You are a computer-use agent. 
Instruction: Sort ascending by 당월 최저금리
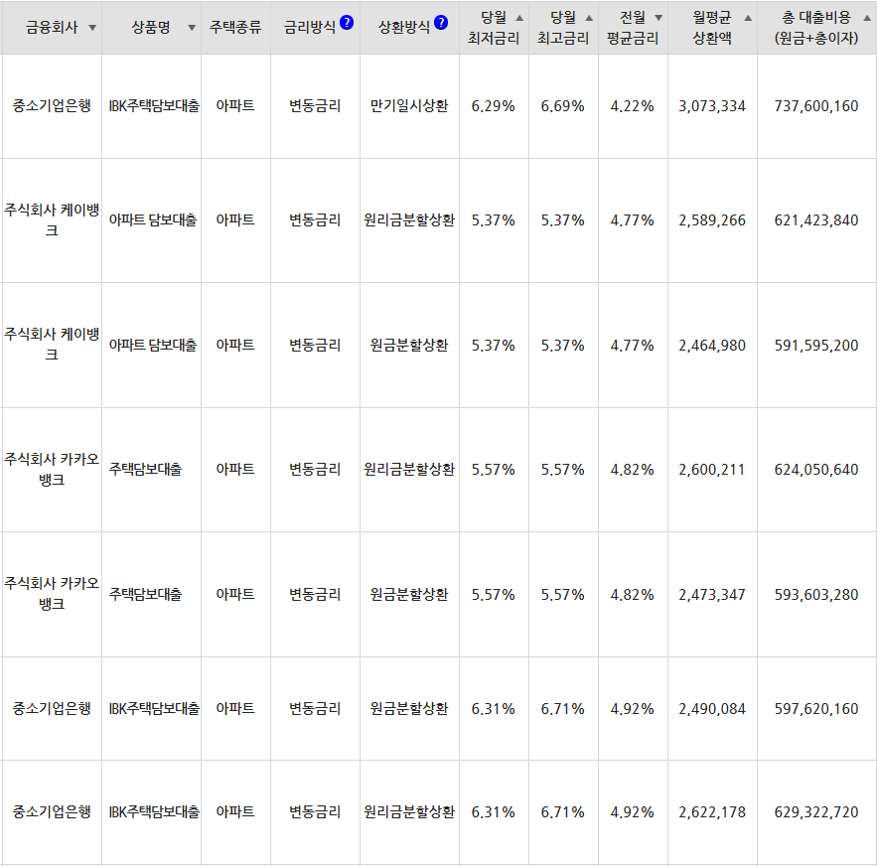pyautogui.click(x=519, y=18)
